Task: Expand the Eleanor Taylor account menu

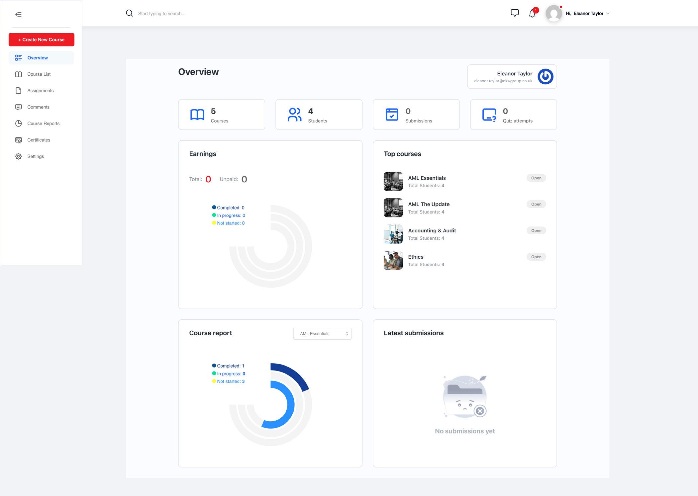Action: [587, 14]
